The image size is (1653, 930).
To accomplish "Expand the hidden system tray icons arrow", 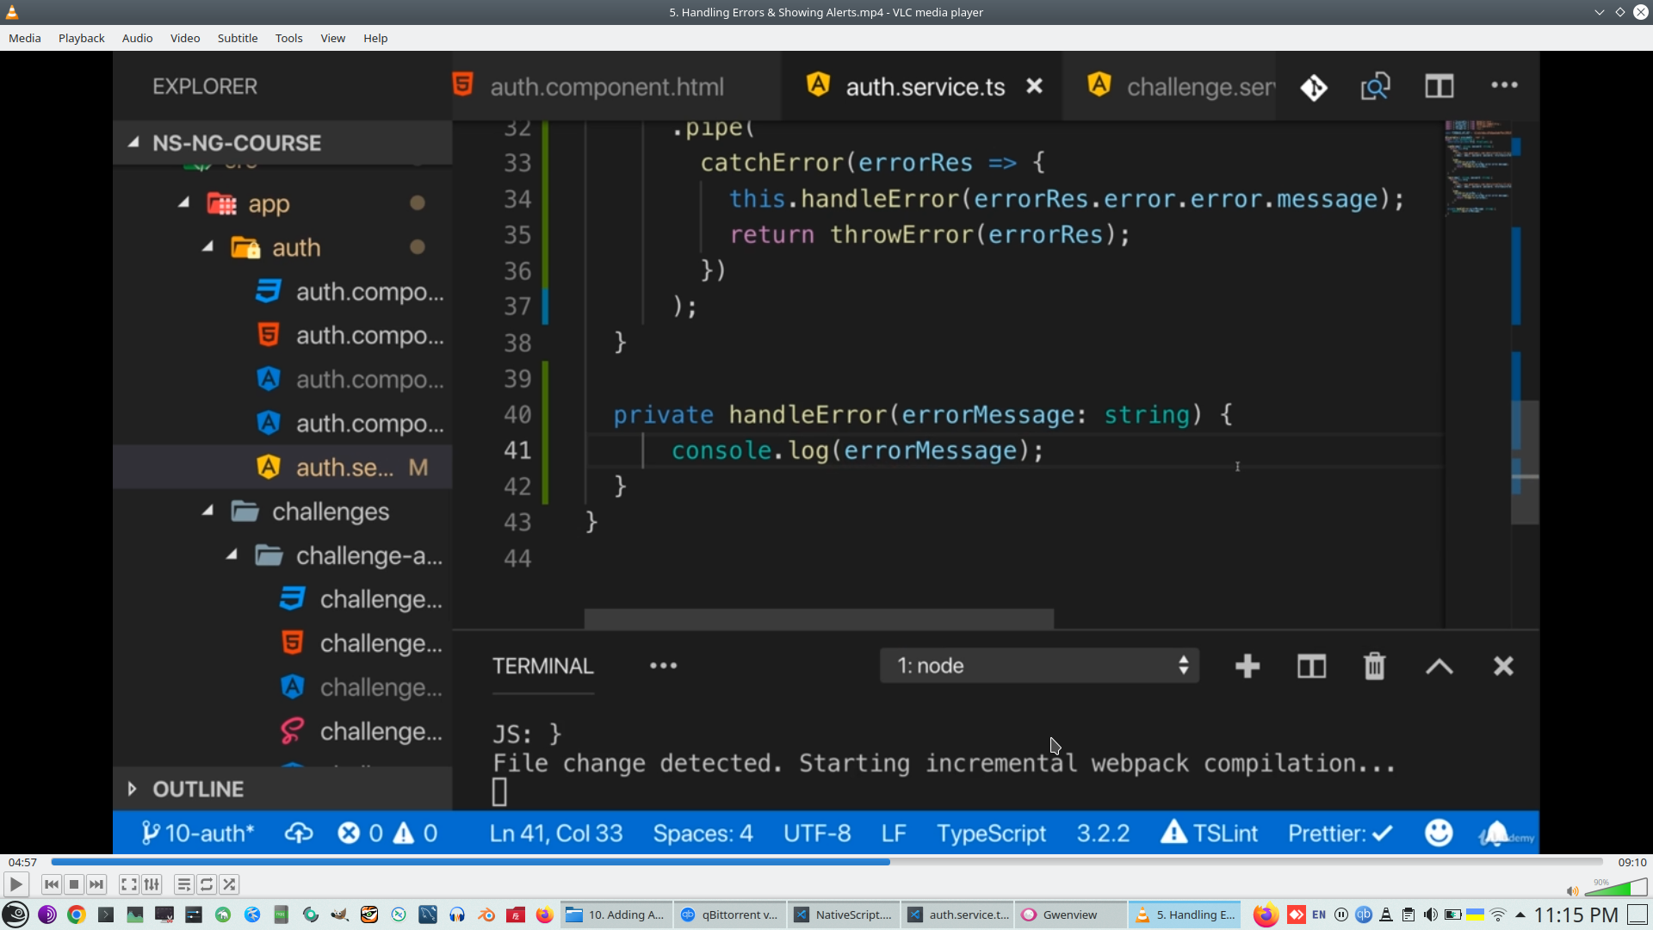I will tap(1520, 914).
